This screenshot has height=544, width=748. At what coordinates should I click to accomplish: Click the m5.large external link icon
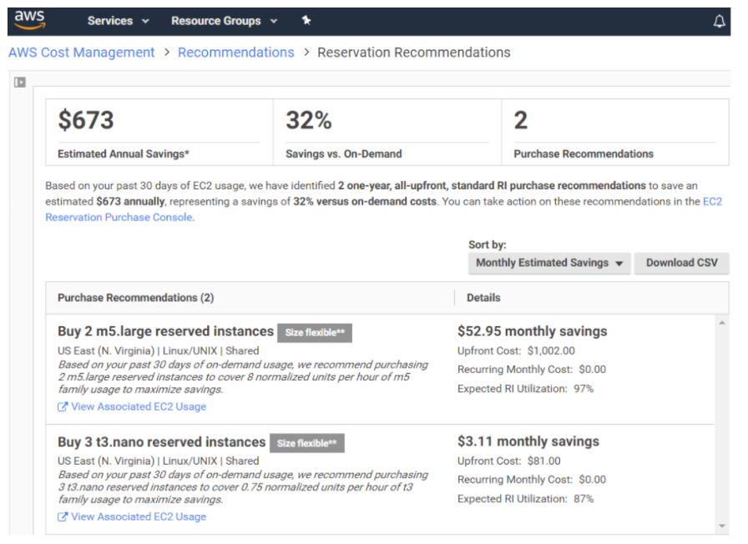(62, 406)
